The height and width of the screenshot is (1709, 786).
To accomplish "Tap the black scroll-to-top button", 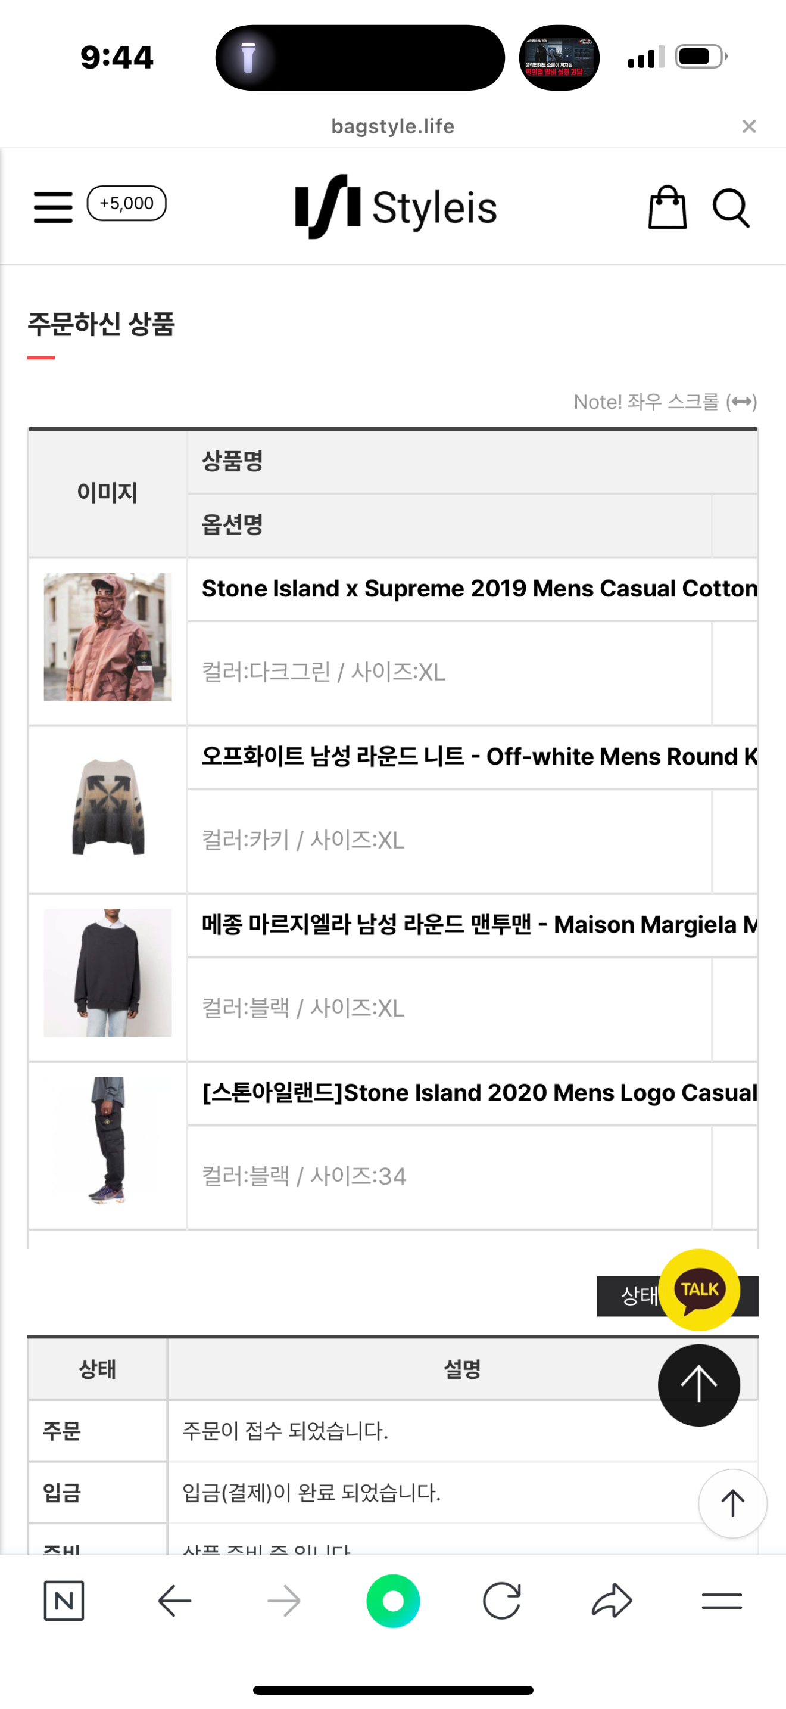I will (x=698, y=1385).
